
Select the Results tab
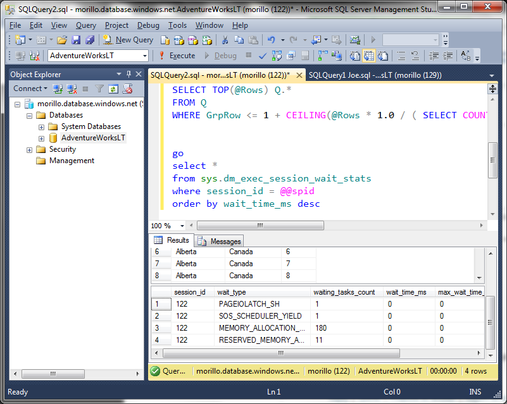[x=172, y=240]
